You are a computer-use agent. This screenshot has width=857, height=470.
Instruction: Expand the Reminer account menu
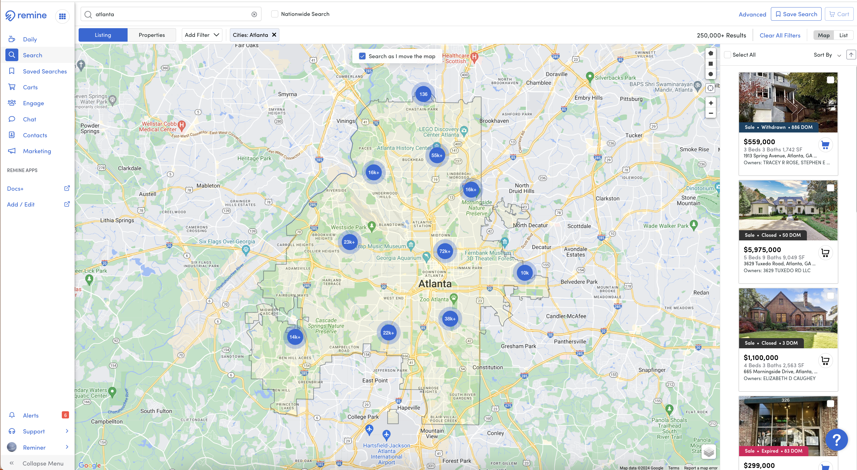click(67, 447)
